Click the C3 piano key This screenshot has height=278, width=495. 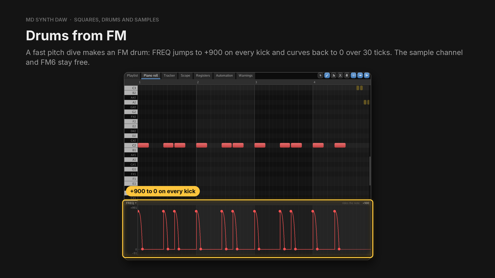131,88
